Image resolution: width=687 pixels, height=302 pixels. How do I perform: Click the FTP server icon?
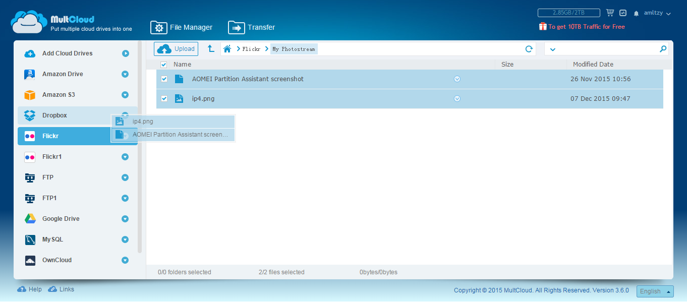click(x=30, y=177)
